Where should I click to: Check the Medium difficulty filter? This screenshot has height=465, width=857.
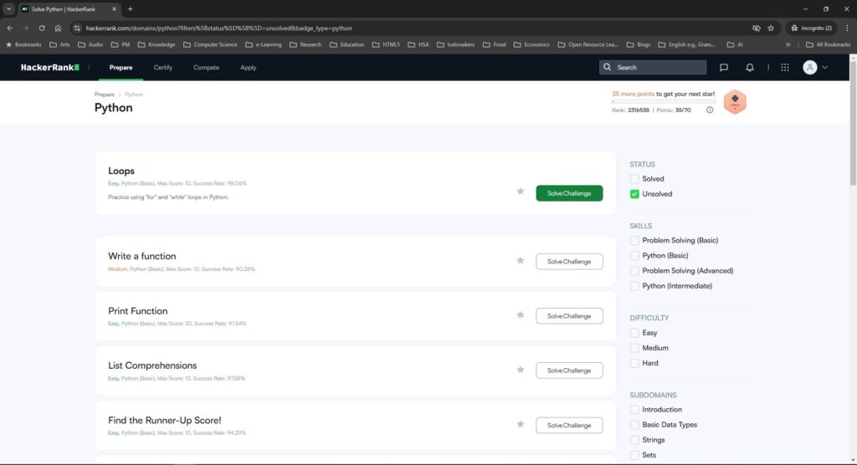pos(634,348)
